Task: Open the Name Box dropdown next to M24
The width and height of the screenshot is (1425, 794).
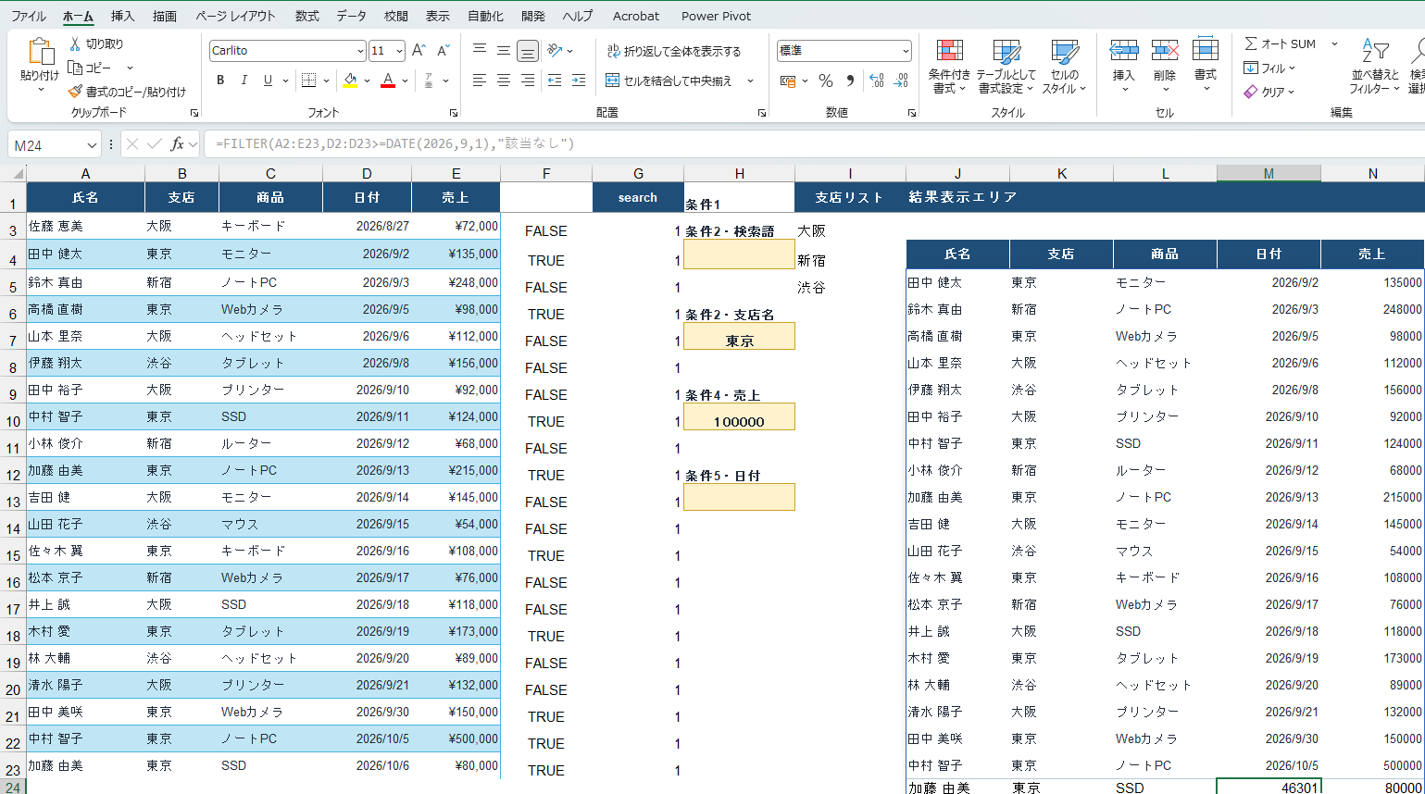Action: 92,145
